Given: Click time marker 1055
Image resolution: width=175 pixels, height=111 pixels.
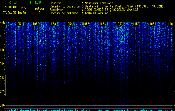Looking at the screenshot, I should (x=86, y=24).
